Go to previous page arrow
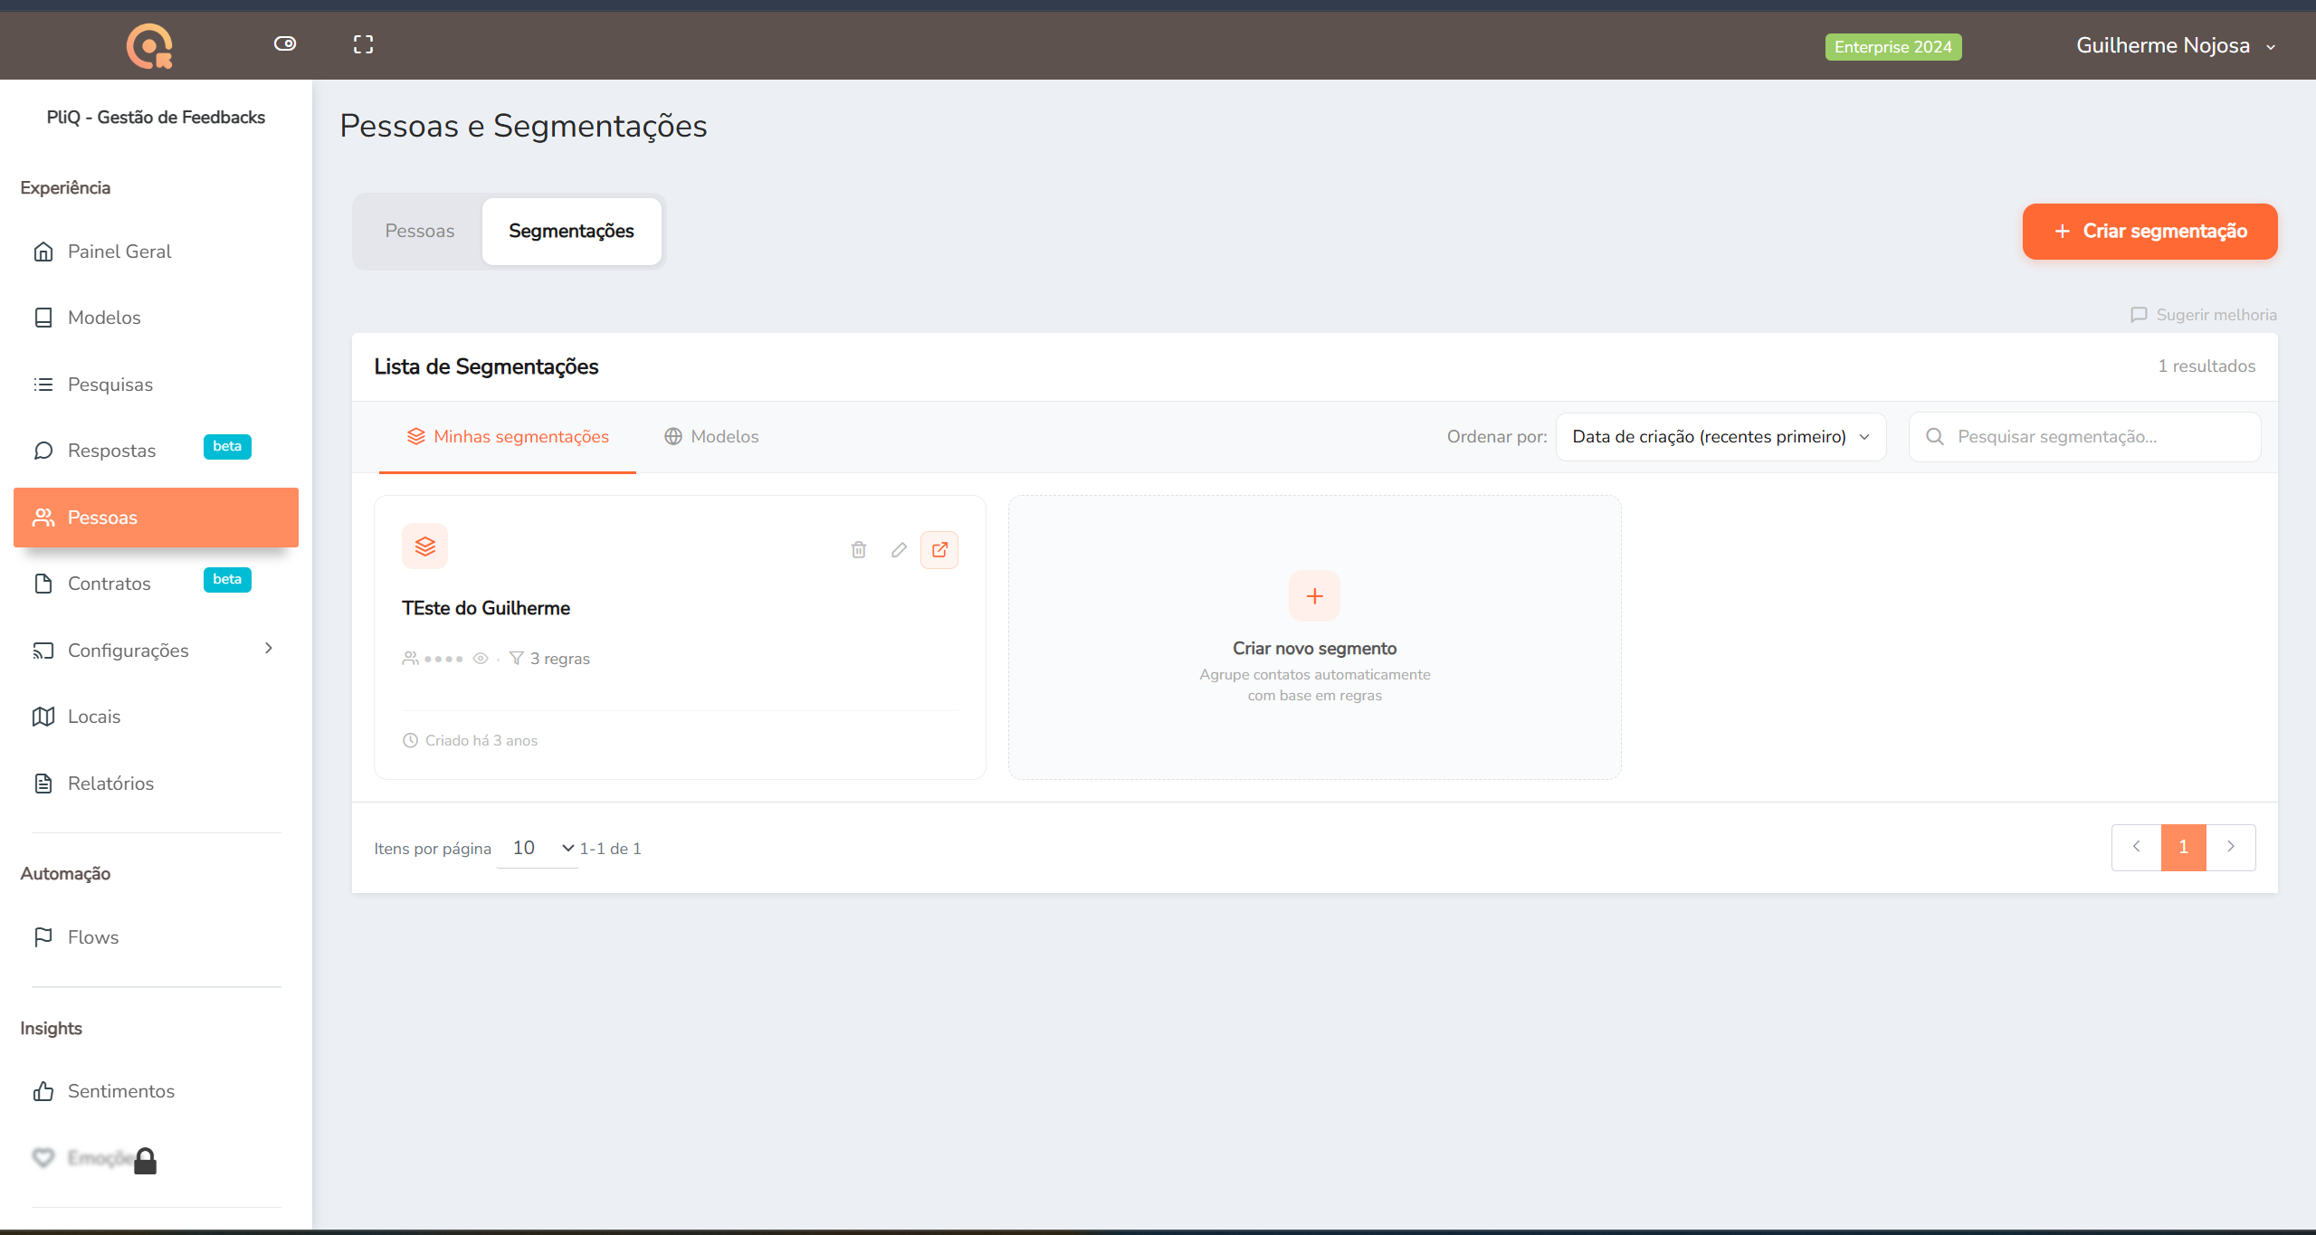 tap(2137, 847)
